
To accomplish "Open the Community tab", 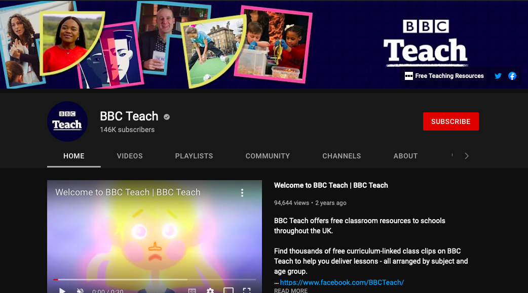I will point(268,156).
